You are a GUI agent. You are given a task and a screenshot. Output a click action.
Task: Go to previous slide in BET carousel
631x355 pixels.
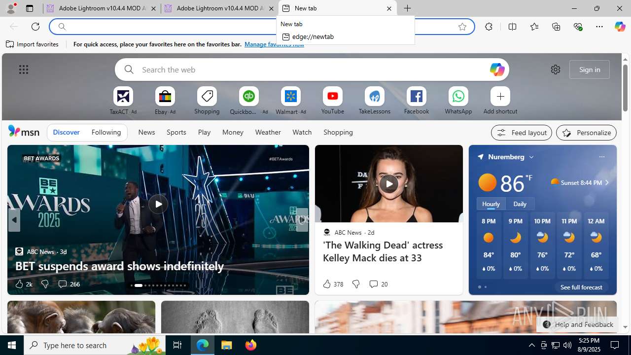[x=14, y=220]
